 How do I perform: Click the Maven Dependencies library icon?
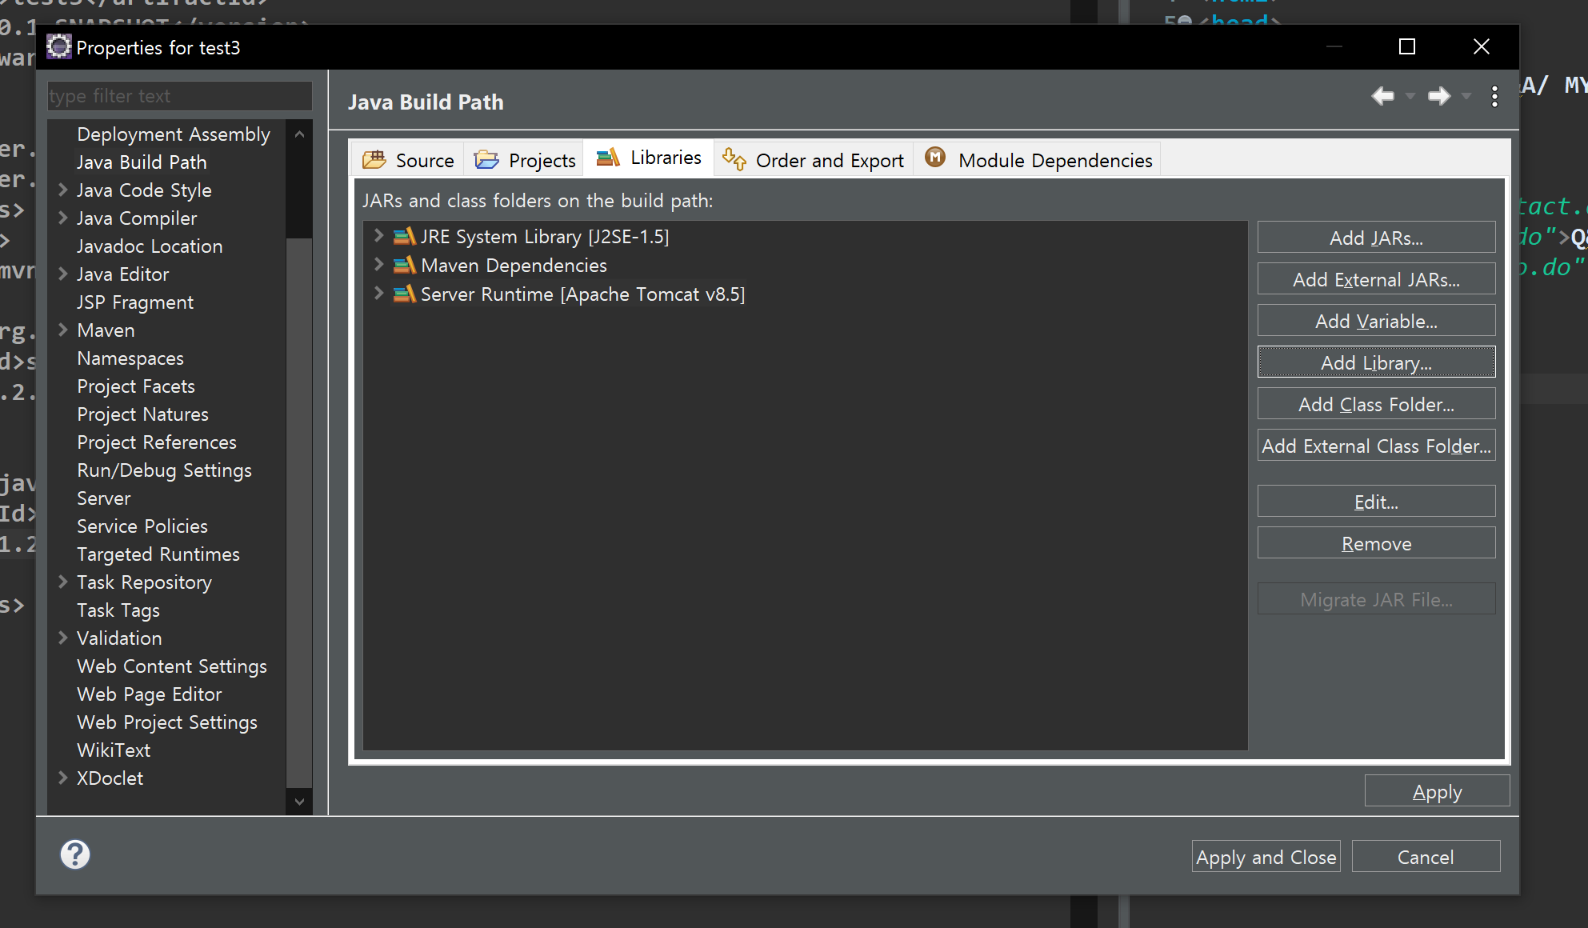(x=405, y=266)
